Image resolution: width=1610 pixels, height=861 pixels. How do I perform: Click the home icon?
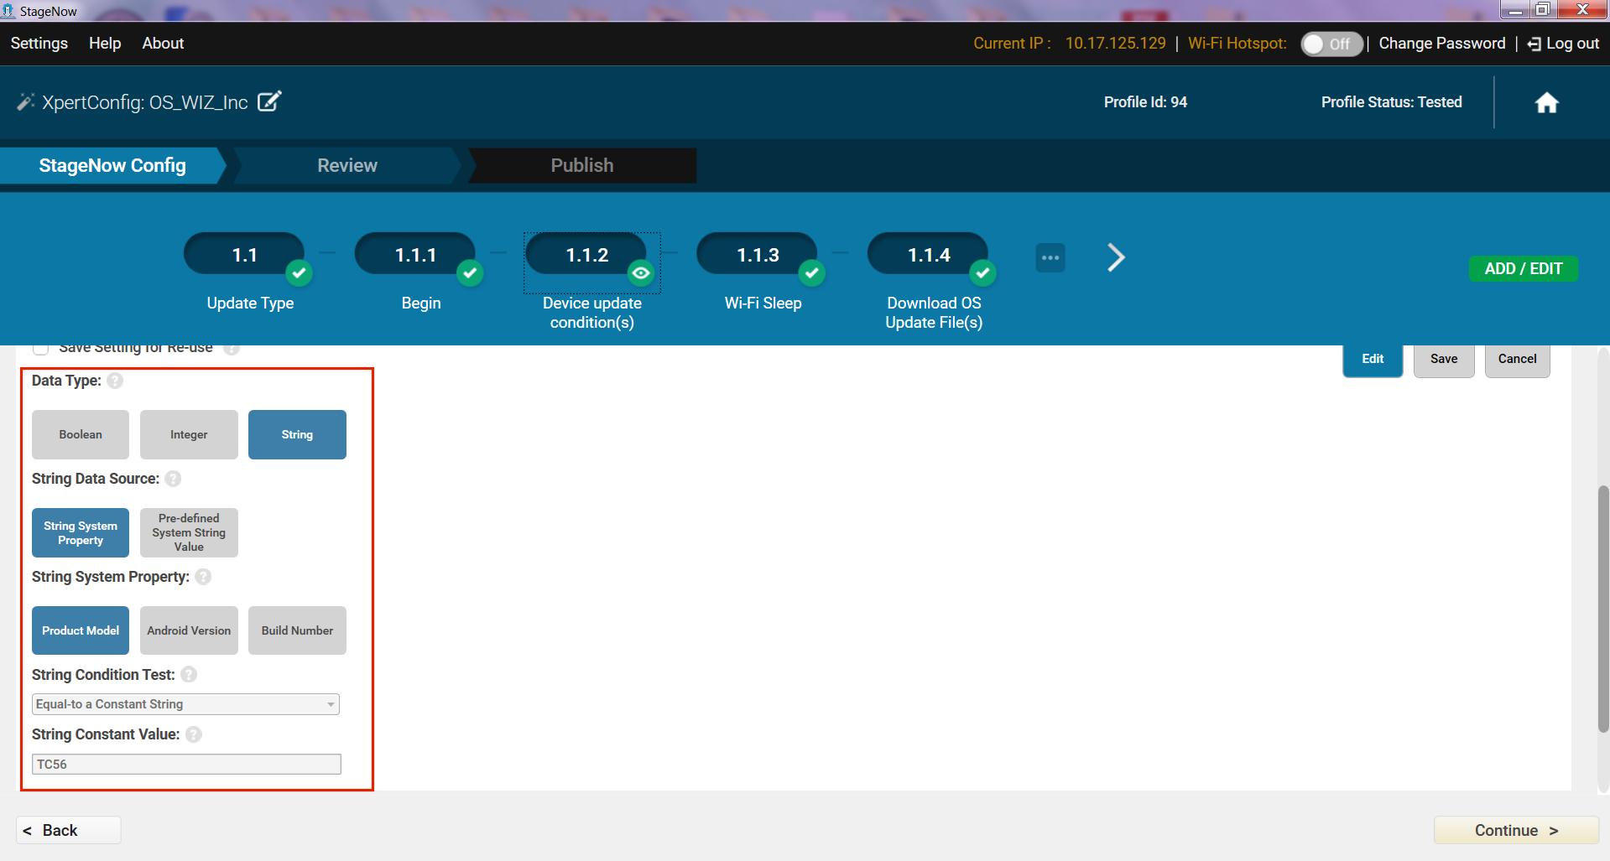pyautogui.click(x=1546, y=103)
